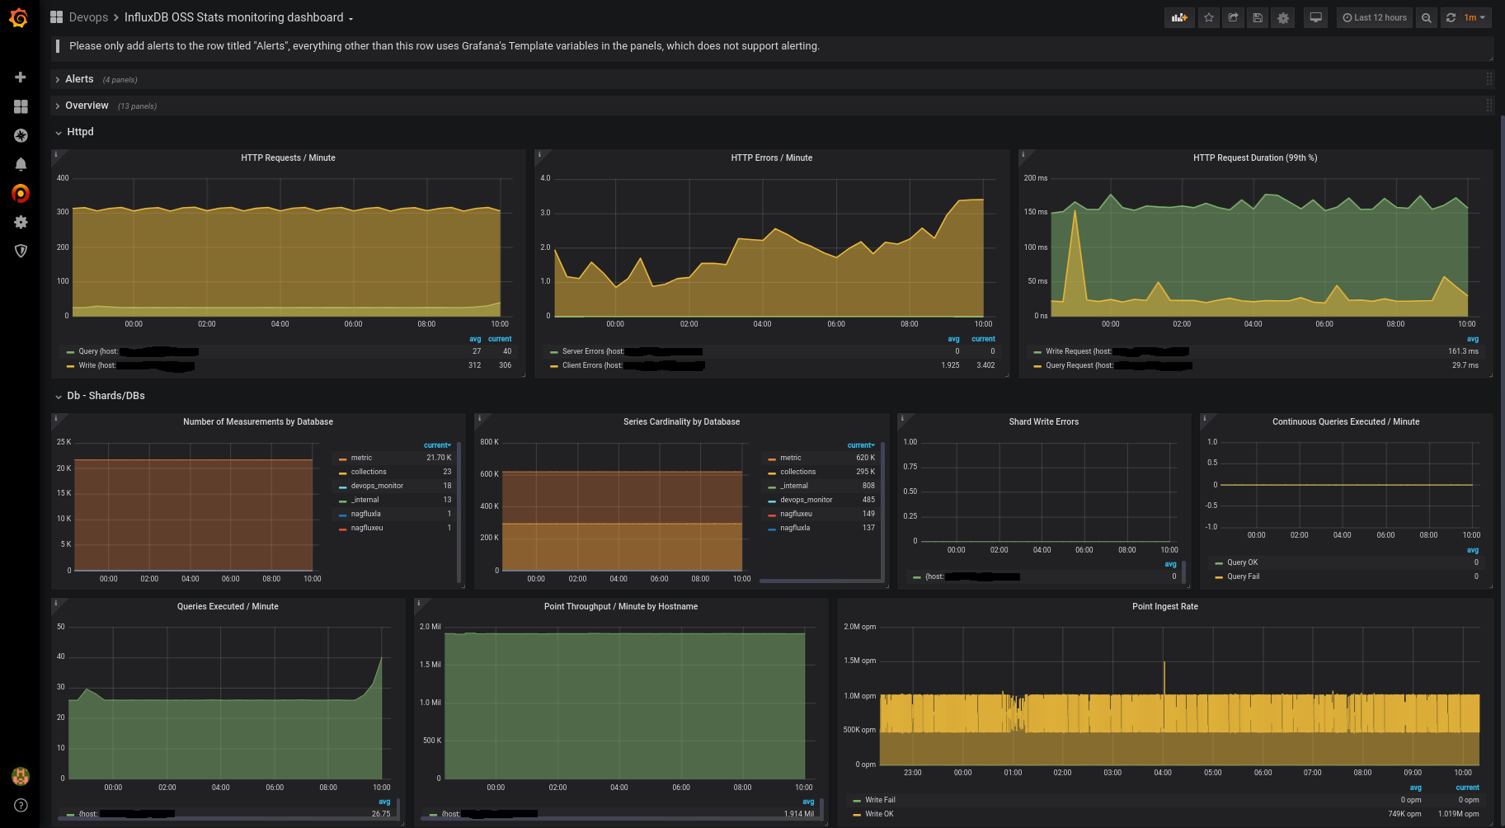The height and width of the screenshot is (828, 1505).
Task: Sort HTTP Errors legend by current
Action: (x=983, y=339)
